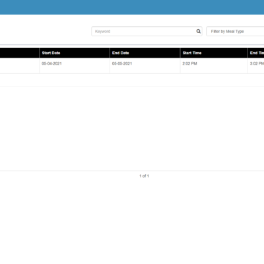Select the End Time column header
264x264 pixels.
(x=256, y=53)
